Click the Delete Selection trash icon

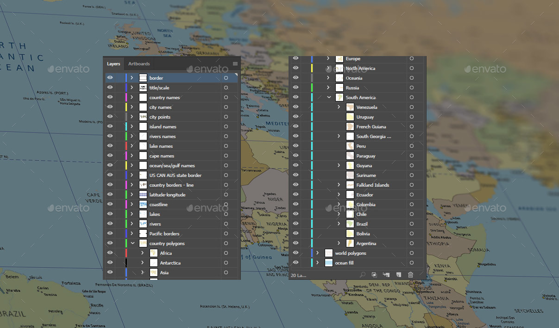click(410, 274)
